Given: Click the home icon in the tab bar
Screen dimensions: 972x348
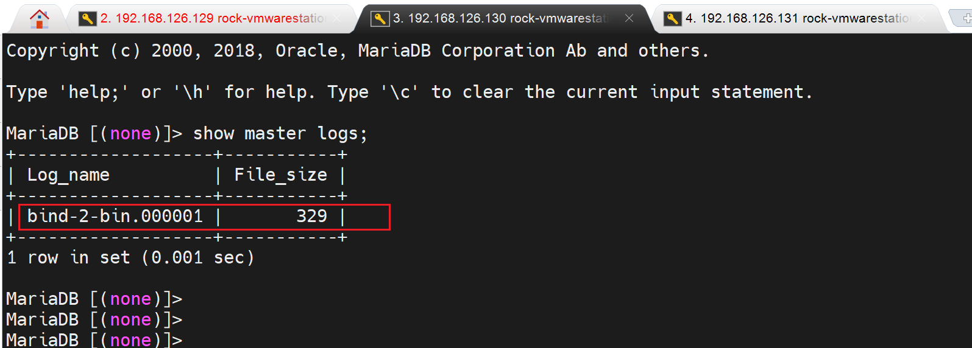Looking at the screenshot, I should tap(39, 19).
